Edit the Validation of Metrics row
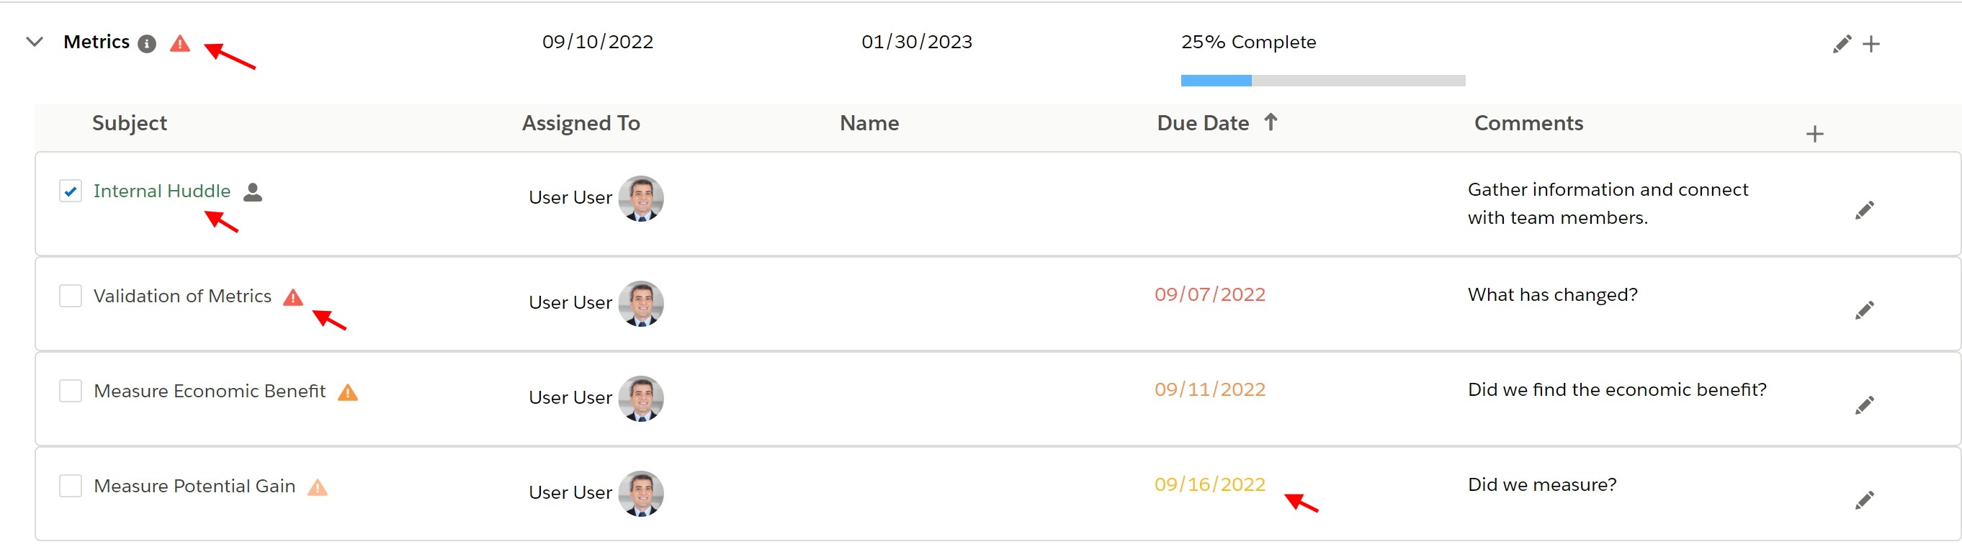Screen dimensions: 1962x547 click(1864, 310)
